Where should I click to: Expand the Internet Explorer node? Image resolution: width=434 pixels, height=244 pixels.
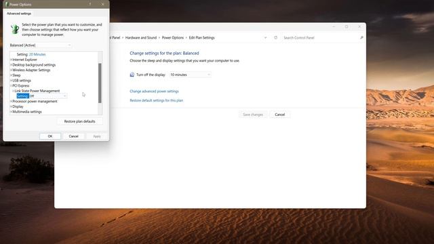(x=11, y=60)
